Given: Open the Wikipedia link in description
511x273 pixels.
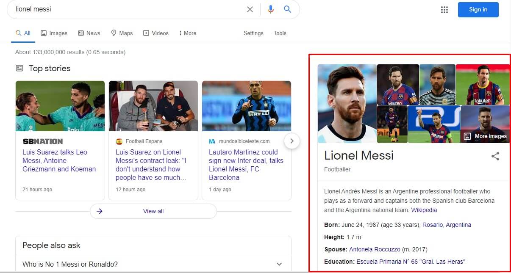Looking at the screenshot, I should point(424,210).
